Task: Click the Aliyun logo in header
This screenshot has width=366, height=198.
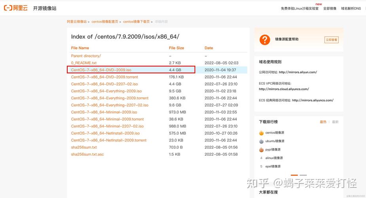Action: coord(16,8)
